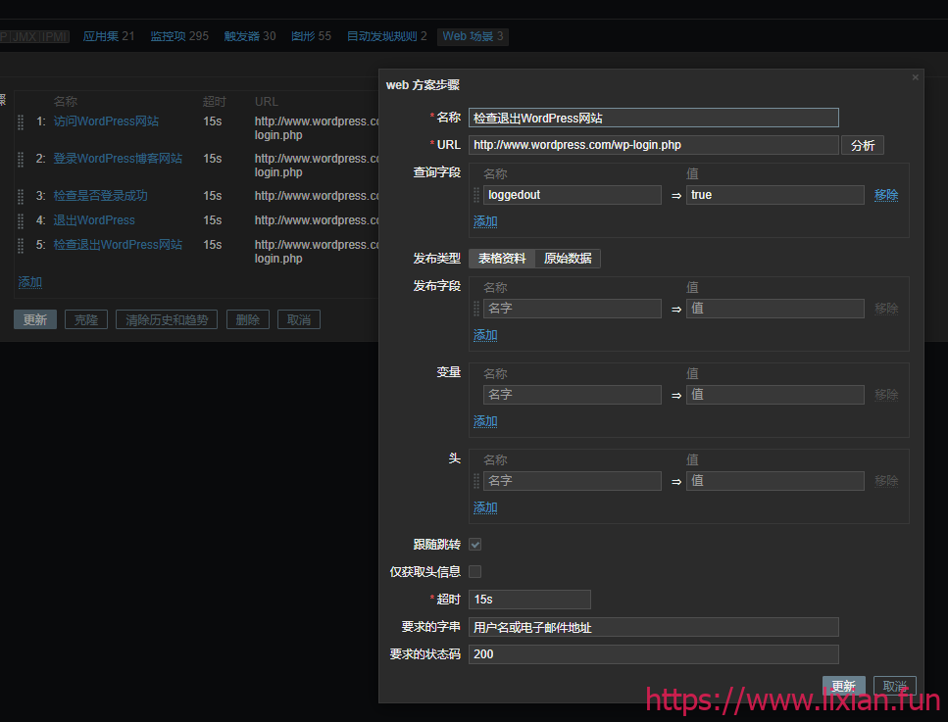Click drag handle beside loggedout query field
The height and width of the screenshot is (722, 948).
click(476, 195)
